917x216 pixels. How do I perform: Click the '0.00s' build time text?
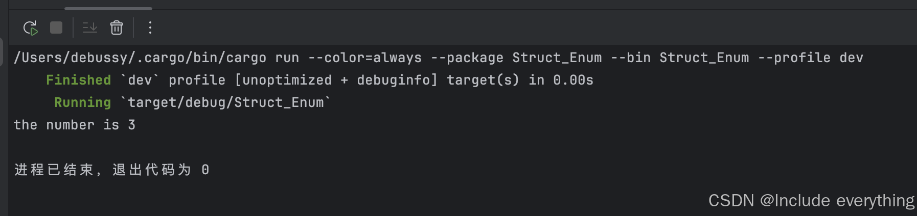pos(573,80)
